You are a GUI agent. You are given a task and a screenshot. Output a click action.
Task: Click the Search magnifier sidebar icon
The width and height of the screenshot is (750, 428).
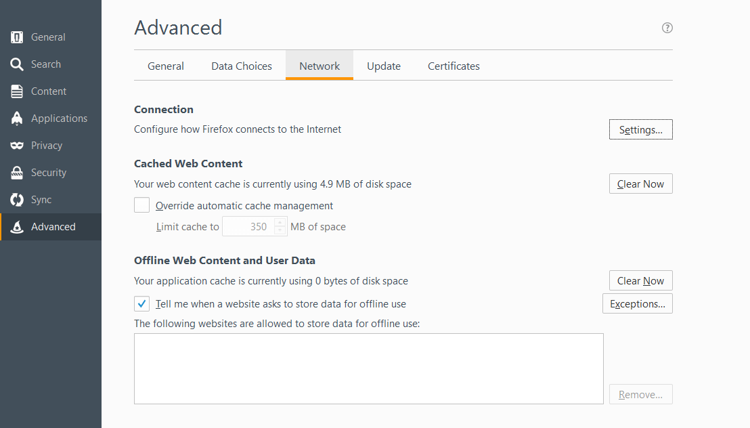17,64
